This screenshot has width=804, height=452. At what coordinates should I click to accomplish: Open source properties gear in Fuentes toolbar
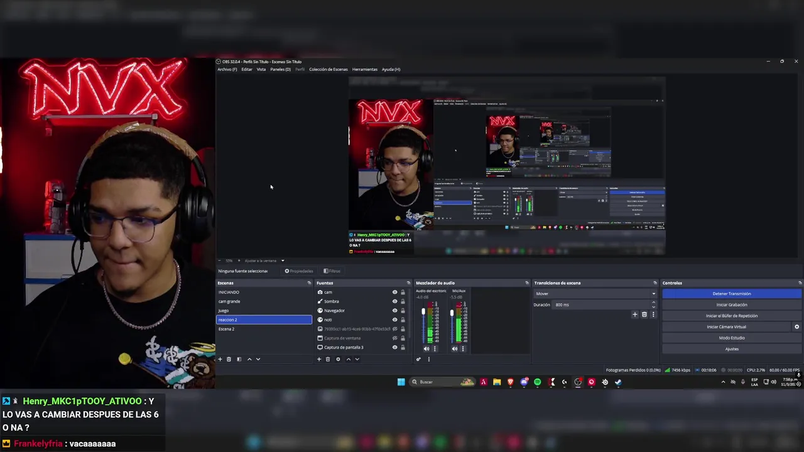(x=338, y=359)
